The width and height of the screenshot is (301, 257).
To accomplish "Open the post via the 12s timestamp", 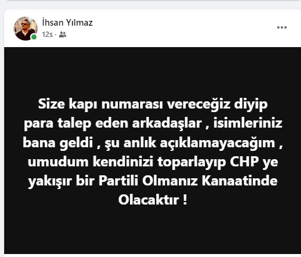I will click(x=47, y=35).
